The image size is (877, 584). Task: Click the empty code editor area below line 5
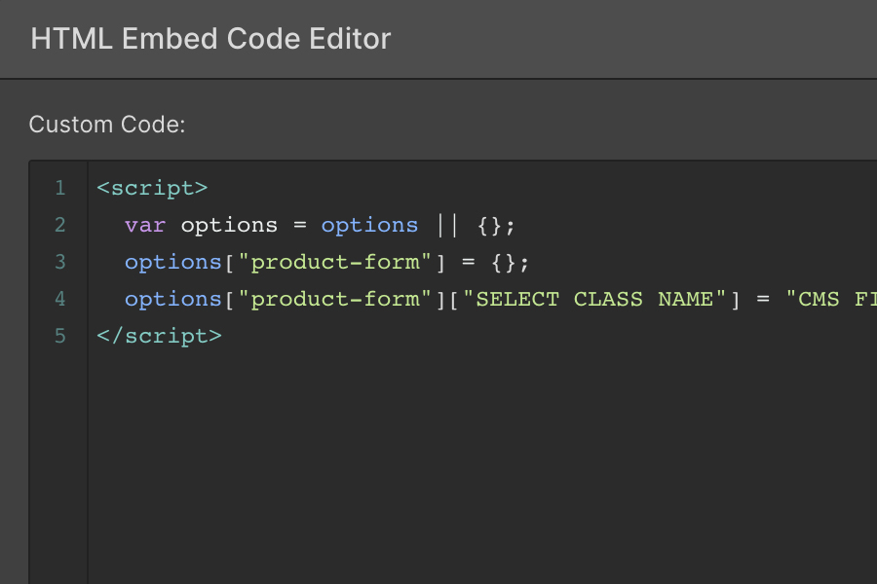481,464
